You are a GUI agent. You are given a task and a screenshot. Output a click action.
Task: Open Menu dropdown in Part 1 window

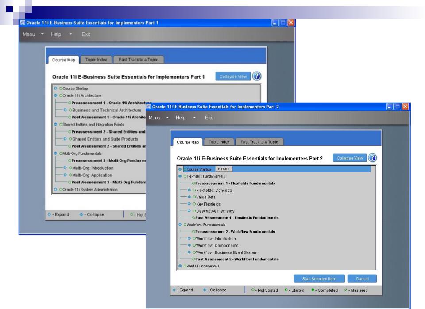(x=33, y=34)
